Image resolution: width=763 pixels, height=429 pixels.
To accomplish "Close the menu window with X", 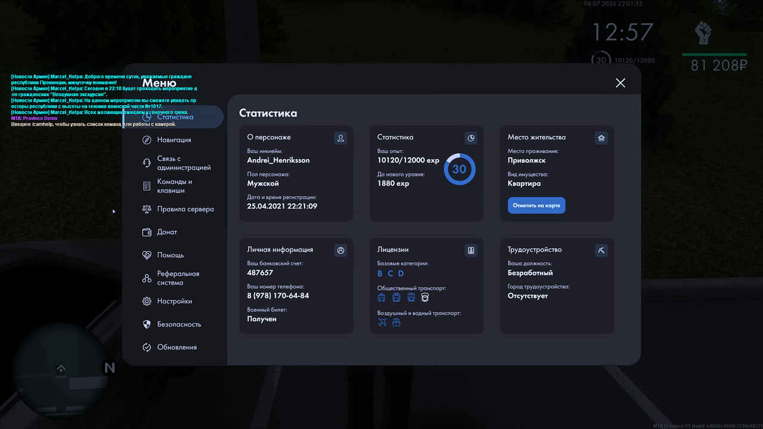I will pos(621,83).
